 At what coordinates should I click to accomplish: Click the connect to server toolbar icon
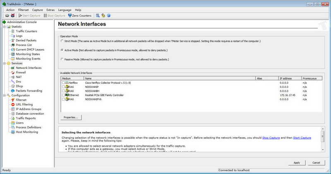[x=7, y=16]
